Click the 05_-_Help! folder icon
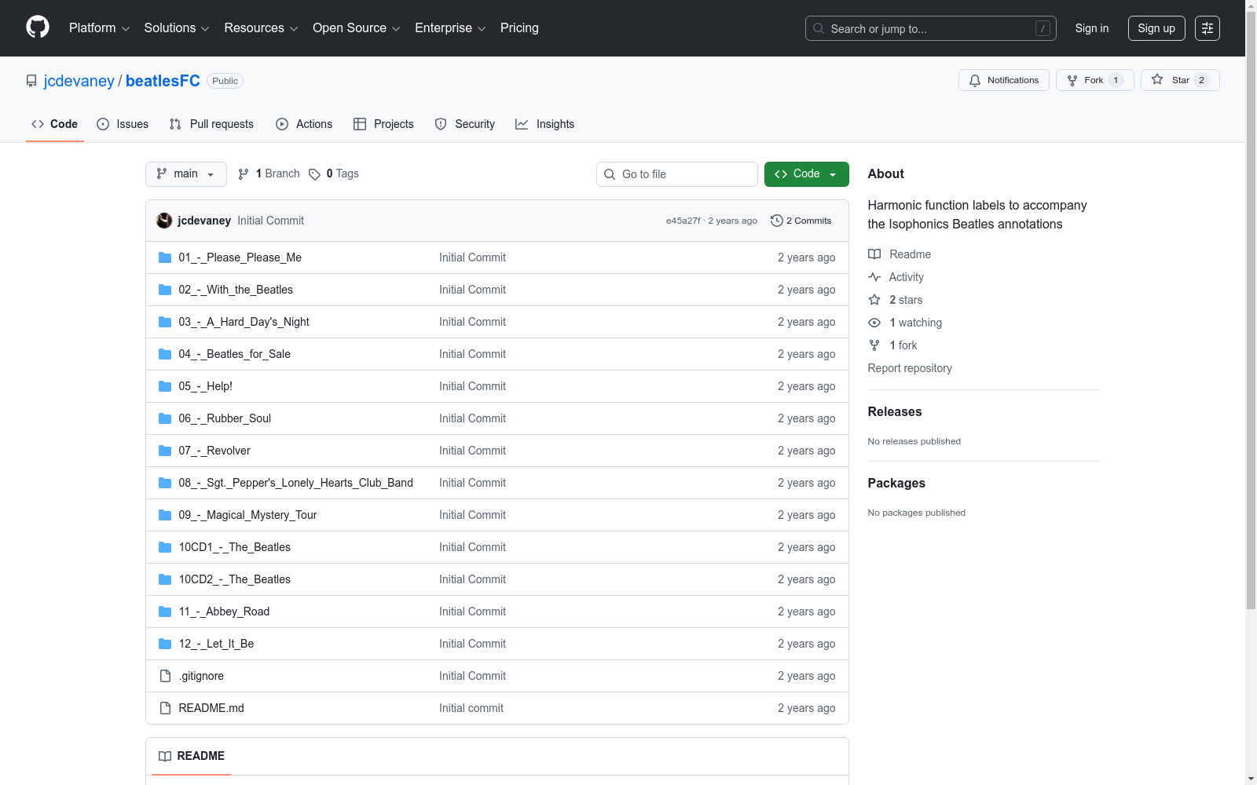The width and height of the screenshot is (1257, 785). [x=165, y=386]
